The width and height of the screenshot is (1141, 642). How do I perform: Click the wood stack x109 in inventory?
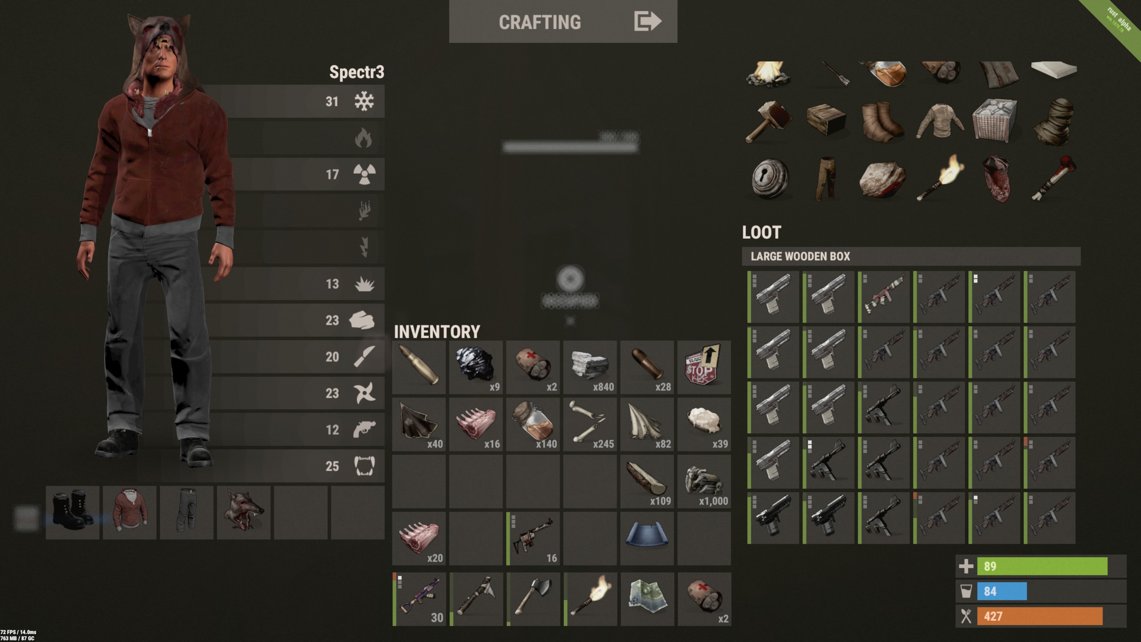point(647,481)
